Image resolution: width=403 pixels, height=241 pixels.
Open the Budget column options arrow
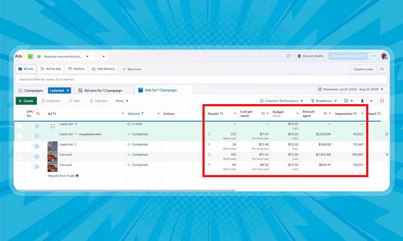pyautogui.click(x=298, y=114)
